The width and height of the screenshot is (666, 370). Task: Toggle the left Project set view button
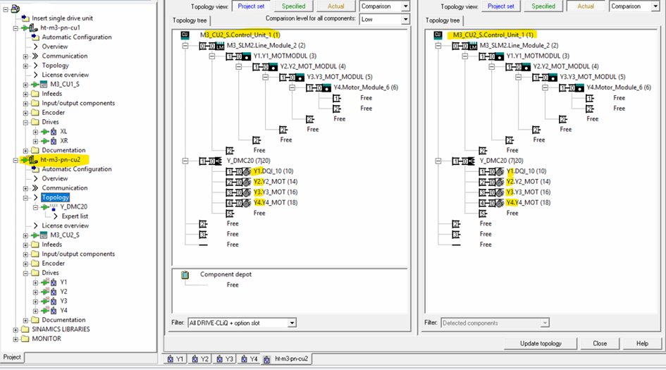(251, 6)
